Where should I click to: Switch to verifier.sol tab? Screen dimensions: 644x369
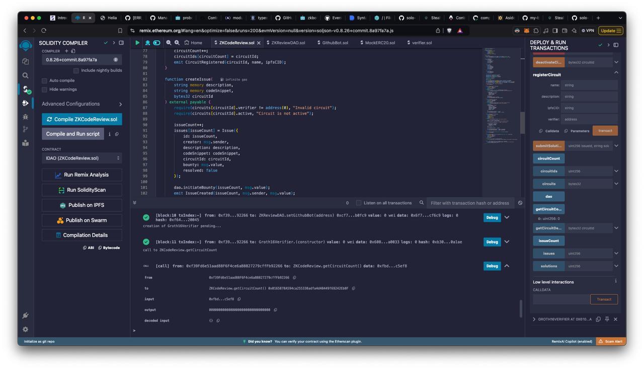[419, 43]
